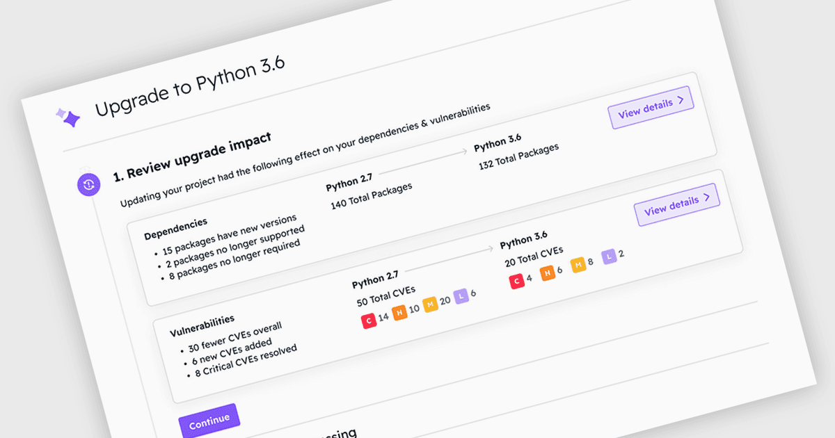Click the Continue button
The height and width of the screenshot is (438, 835).
coord(209,421)
